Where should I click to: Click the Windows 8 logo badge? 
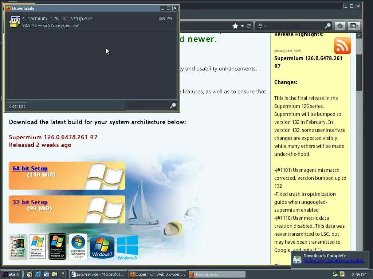tap(127, 248)
